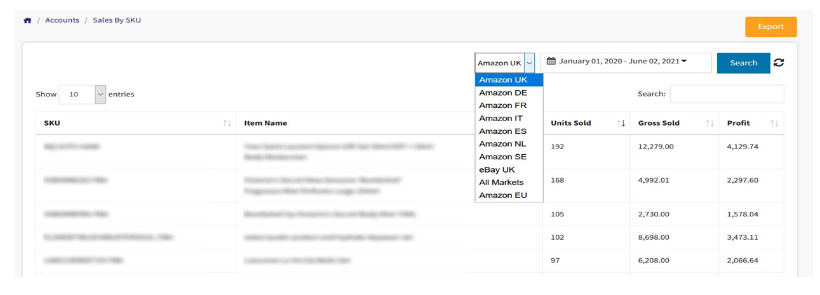Select Amazon DE from the list

point(509,93)
